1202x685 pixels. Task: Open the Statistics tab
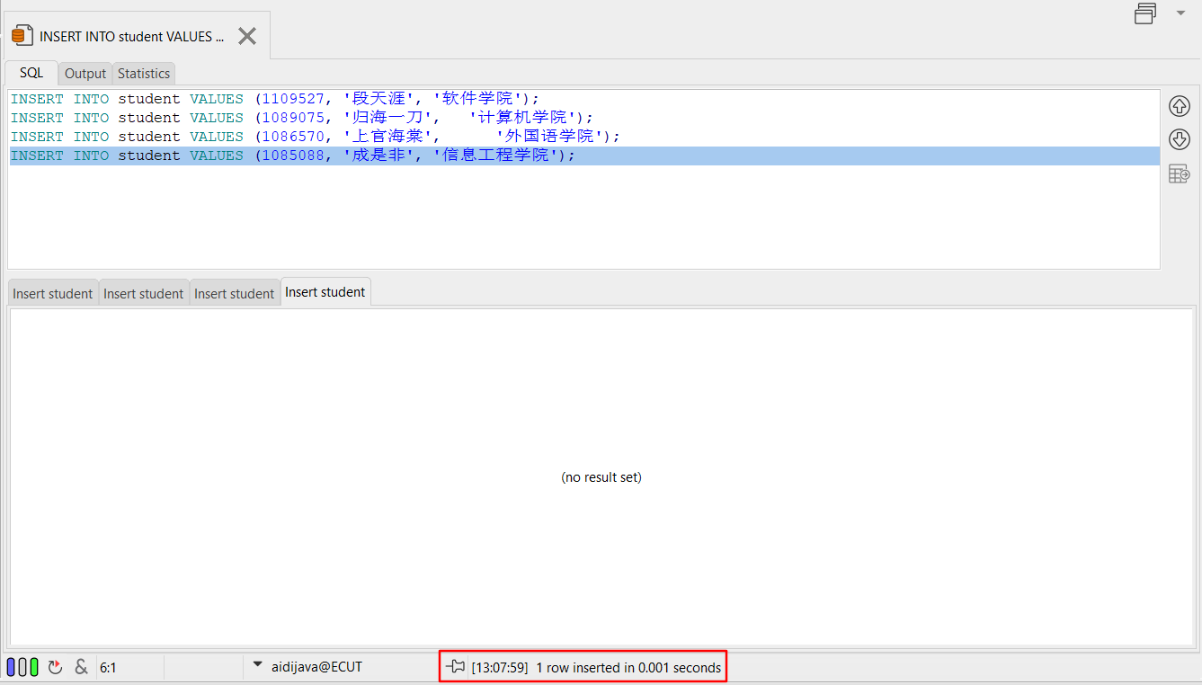click(x=144, y=74)
